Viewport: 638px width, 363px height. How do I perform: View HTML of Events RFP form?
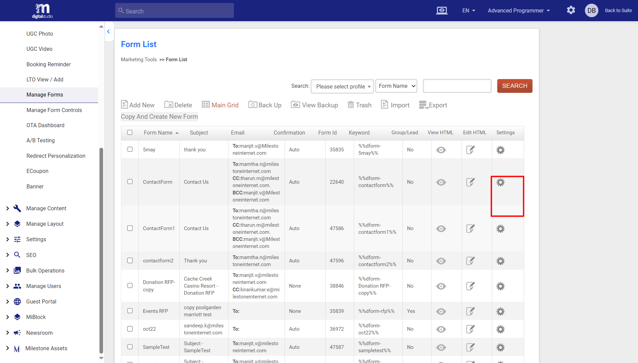[x=441, y=311]
